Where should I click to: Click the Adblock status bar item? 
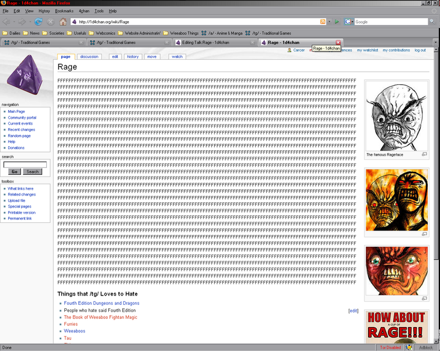[426, 347]
